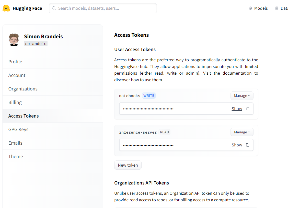Viewport: 288px width, 208px height.
Task: Open Manage dropdown for notebooks token
Action: click(242, 96)
